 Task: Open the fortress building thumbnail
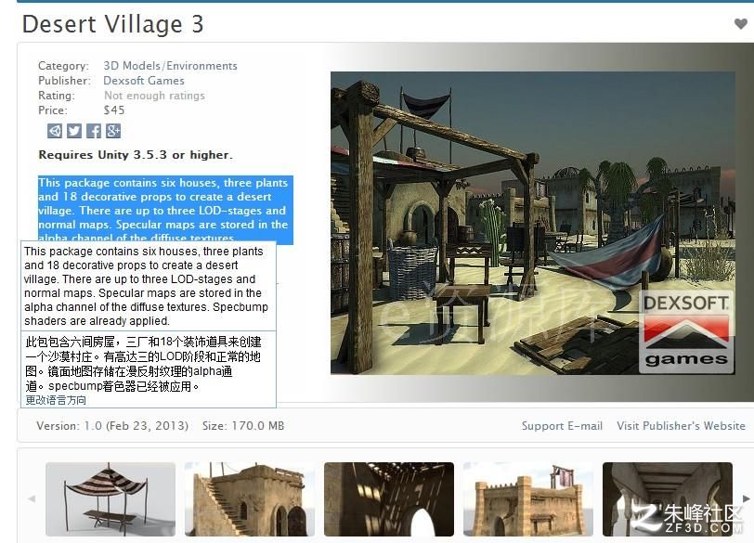click(528, 499)
